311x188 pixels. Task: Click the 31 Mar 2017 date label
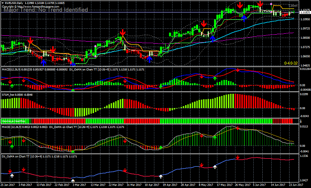click(134, 185)
